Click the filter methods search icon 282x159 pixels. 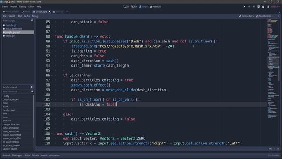tap(32, 91)
